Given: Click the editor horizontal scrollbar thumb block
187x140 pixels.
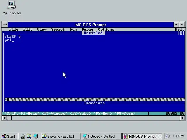Looking at the screenshot, I should (8, 99).
